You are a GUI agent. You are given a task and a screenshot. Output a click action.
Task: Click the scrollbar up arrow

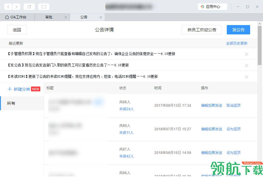[260, 24]
